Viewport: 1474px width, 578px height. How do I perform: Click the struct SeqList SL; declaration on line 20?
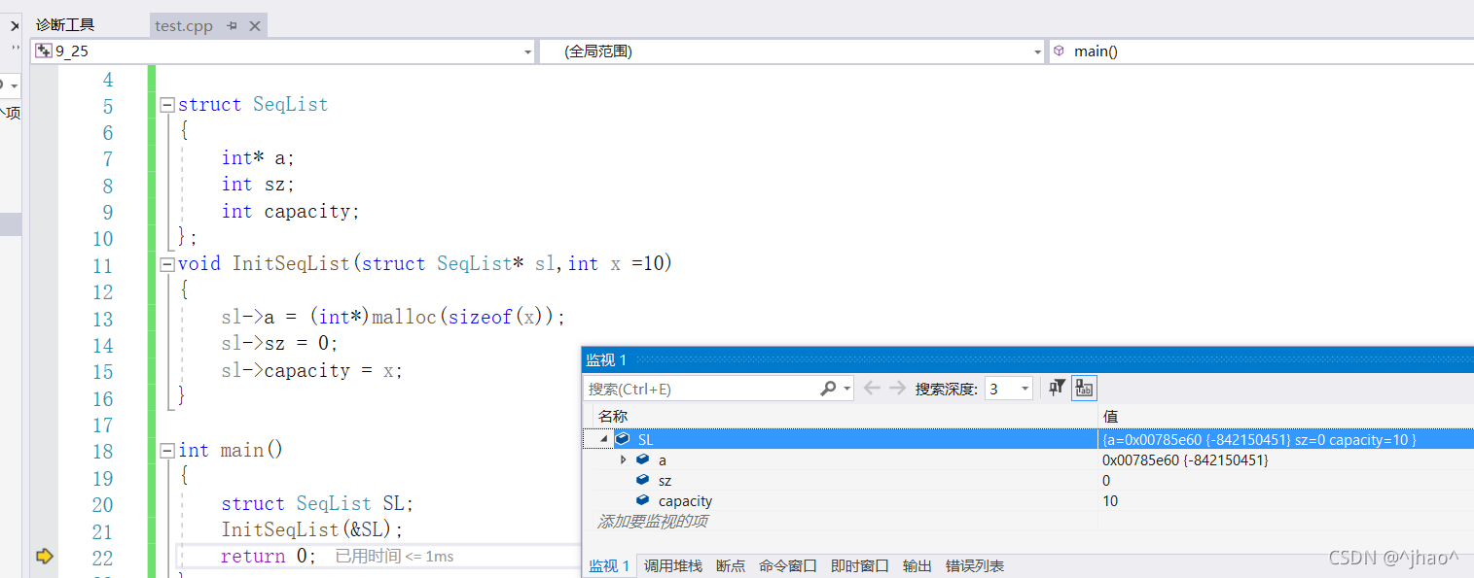click(317, 503)
